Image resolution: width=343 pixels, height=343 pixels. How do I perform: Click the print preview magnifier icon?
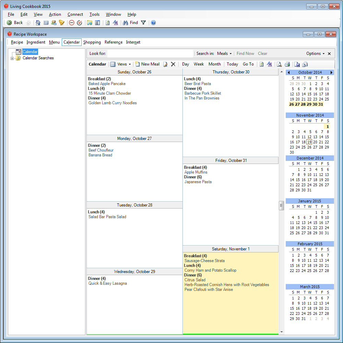(279, 64)
